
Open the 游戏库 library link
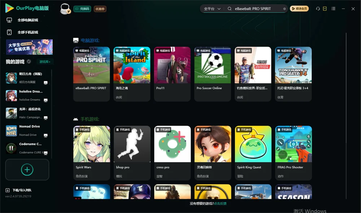click(x=45, y=62)
